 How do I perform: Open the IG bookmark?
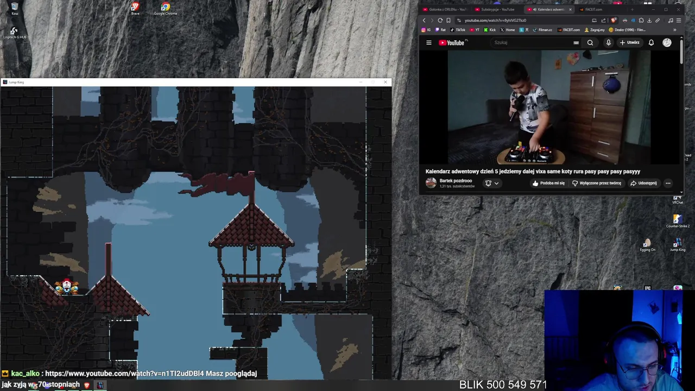426,30
